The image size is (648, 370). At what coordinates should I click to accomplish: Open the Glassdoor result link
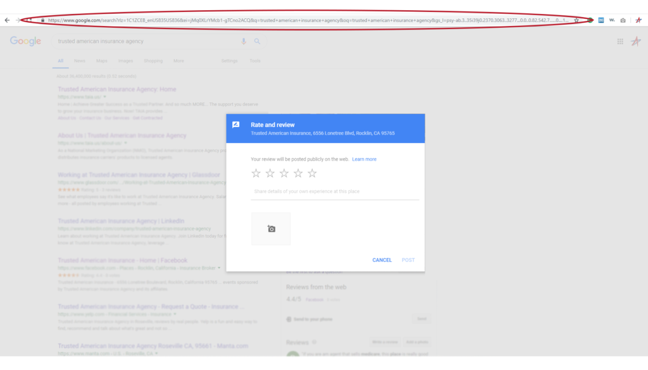click(139, 175)
